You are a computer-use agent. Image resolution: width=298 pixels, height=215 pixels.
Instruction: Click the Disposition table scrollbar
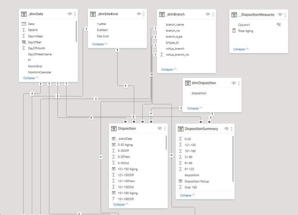(166, 143)
